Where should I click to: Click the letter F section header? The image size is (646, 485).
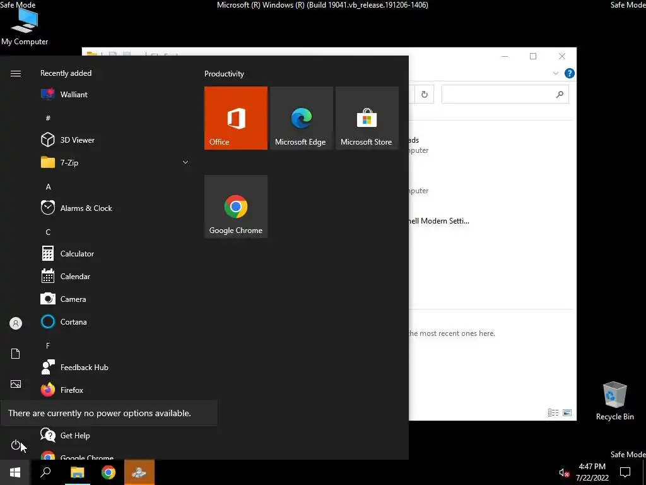click(48, 345)
